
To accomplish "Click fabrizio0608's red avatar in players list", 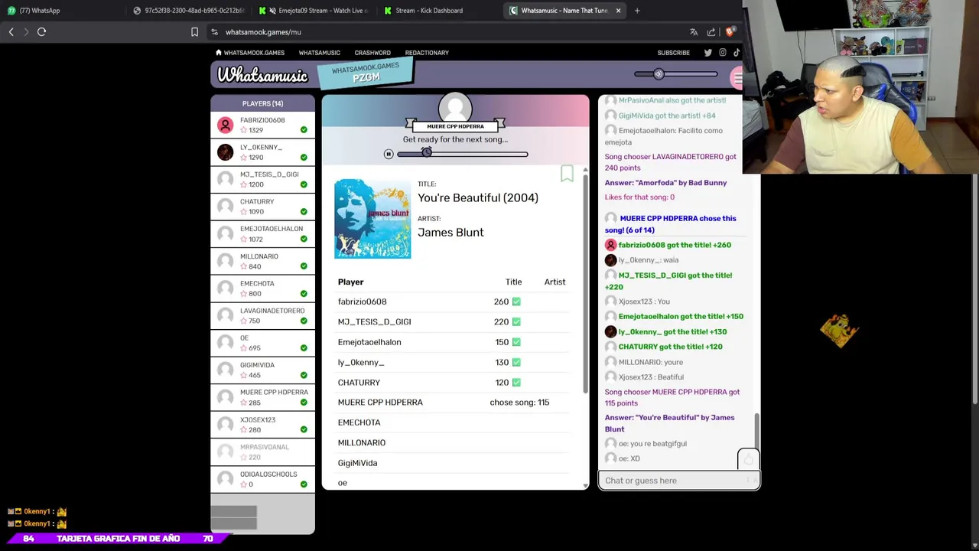I will 225,125.
